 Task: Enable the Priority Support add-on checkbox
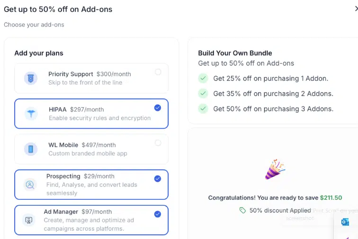pos(158,72)
